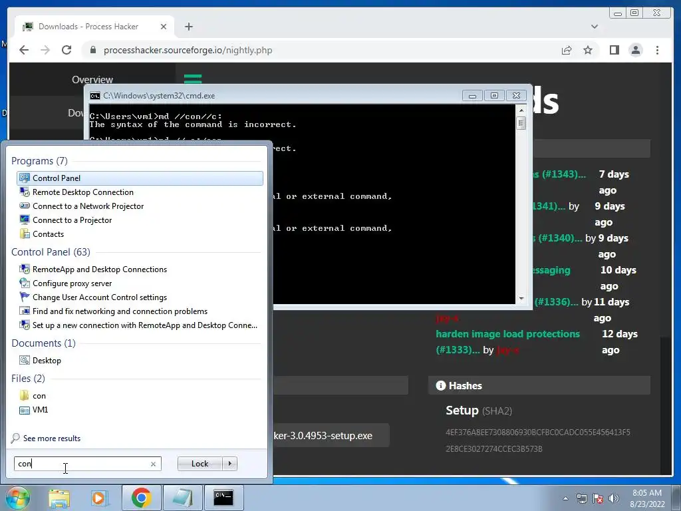Viewport: 681px width, 511px height.
Task: Click the Lock button
Action: click(200, 464)
